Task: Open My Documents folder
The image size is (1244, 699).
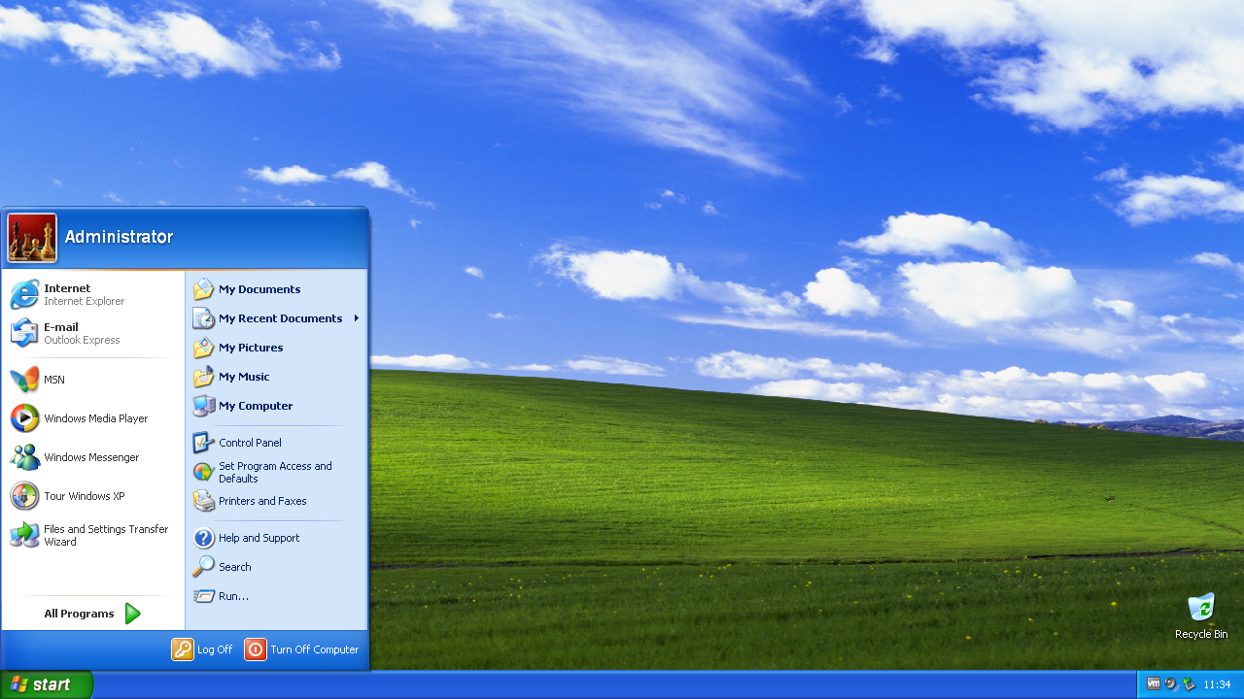Action: pos(258,289)
